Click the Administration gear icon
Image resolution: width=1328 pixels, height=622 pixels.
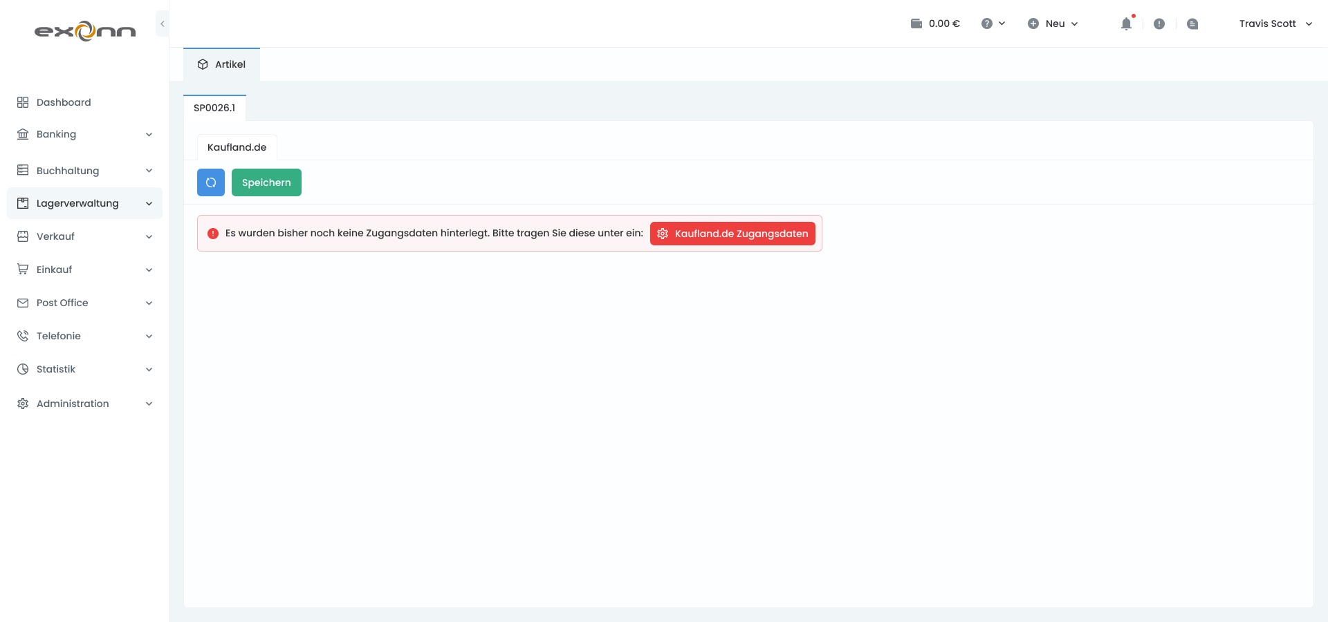click(23, 404)
